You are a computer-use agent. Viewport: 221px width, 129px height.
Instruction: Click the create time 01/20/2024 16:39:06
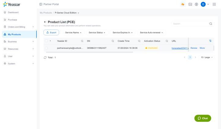point(127,48)
